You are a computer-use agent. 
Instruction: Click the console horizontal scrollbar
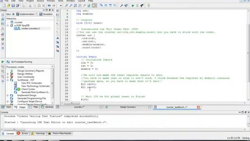pyautogui.click(x=123, y=129)
